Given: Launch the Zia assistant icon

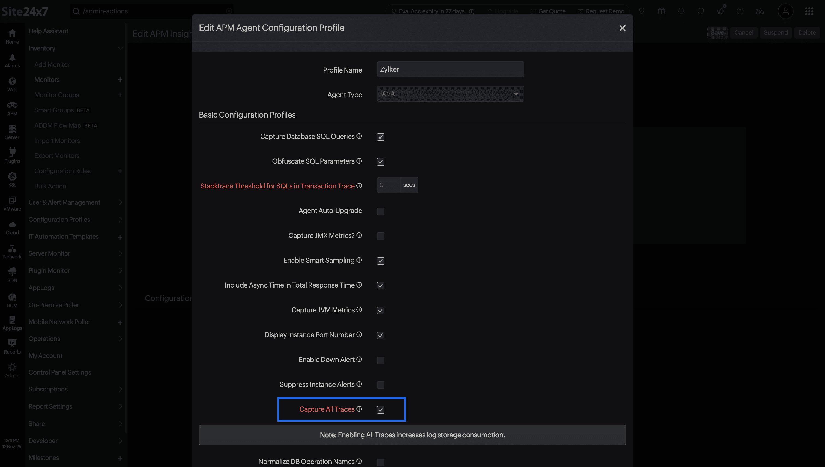Looking at the screenshot, I should [x=760, y=11].
